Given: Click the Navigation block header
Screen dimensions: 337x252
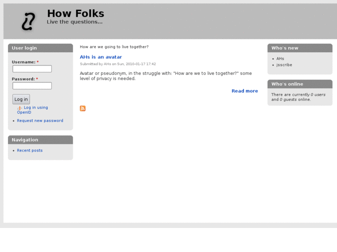Looking at the screenshot, I should click(x=40, y=140).
